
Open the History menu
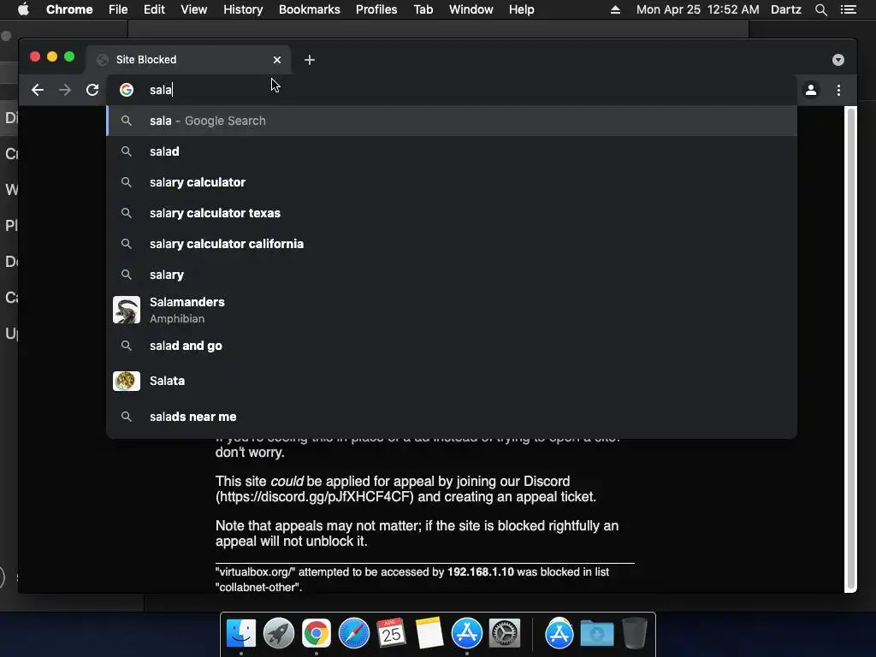[x=243, y=9]
